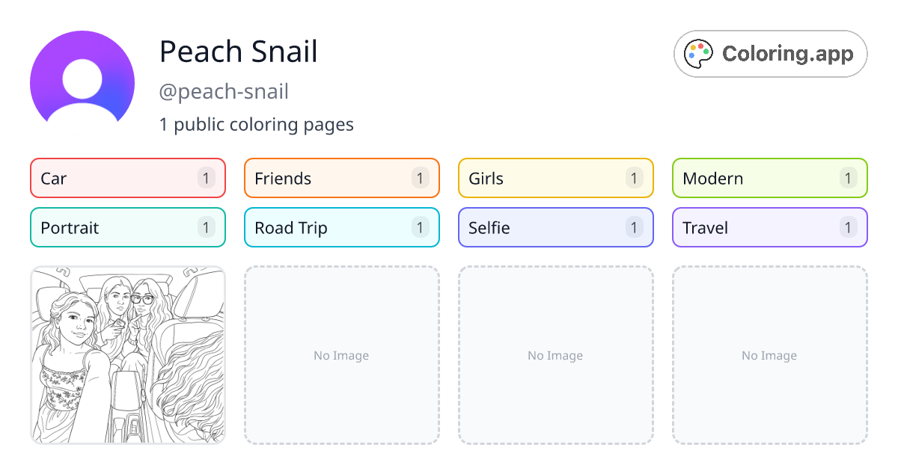The height and width of the screenshot is (471, 898).
Task: Click the first No Image placeholder card
Action: click(342, 355)
